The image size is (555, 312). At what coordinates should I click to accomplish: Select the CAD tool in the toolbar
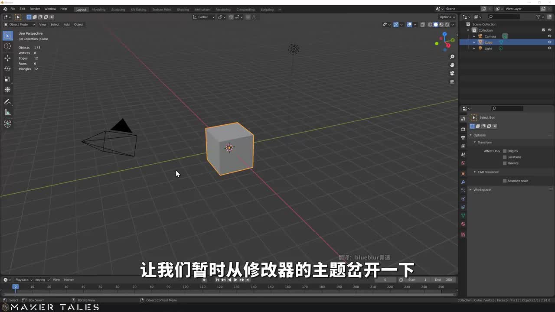7,123
